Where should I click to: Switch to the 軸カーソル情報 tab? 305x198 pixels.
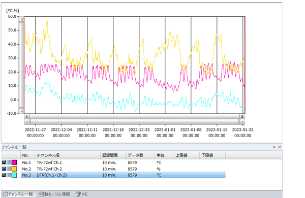click(x=54, y=194)
